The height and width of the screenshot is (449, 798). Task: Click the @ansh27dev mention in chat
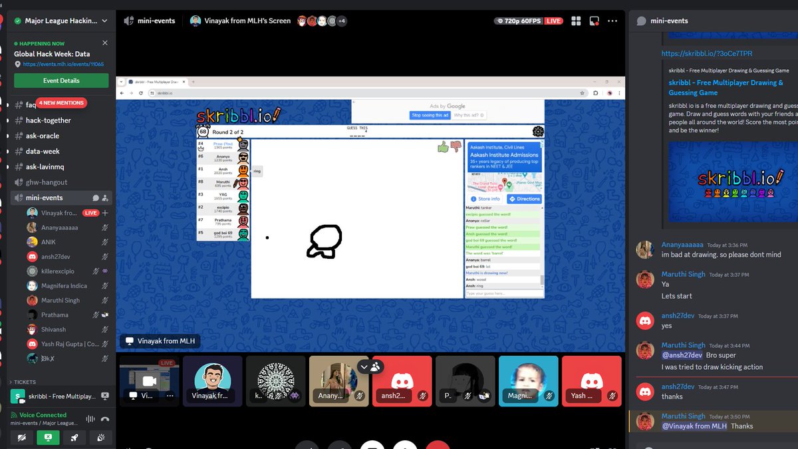[x=682, y=356]
